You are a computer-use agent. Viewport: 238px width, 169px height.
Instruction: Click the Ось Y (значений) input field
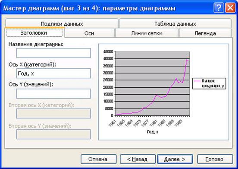tap(53, 94)
